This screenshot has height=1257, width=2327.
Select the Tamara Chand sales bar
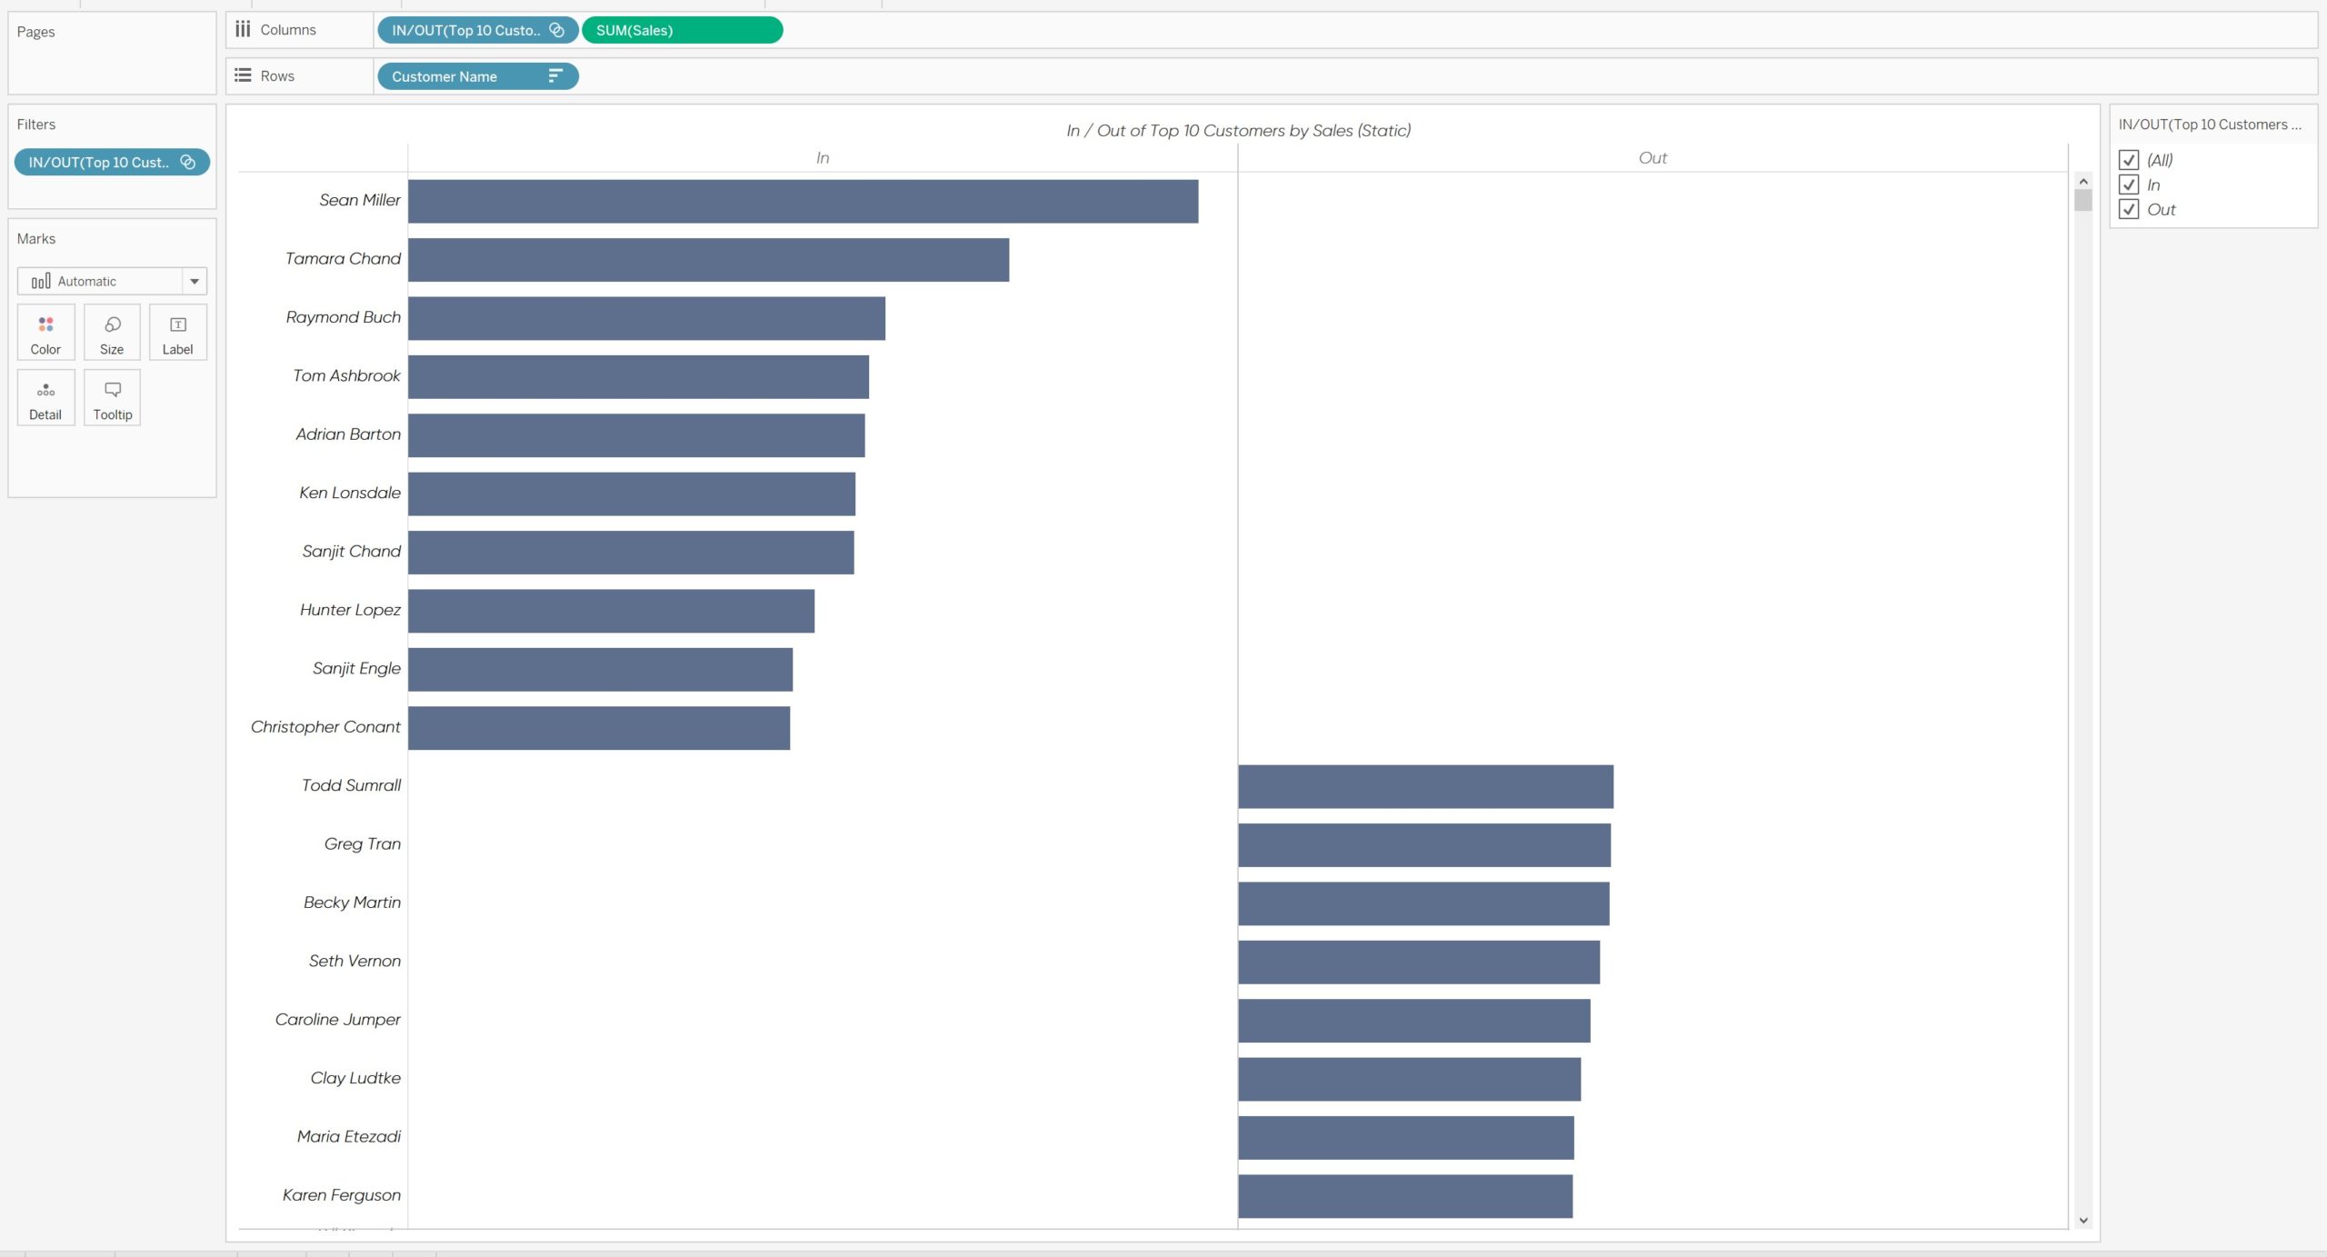tap(708, 260)
